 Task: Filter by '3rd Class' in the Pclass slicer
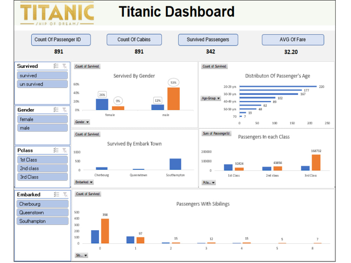pos(42,177)
